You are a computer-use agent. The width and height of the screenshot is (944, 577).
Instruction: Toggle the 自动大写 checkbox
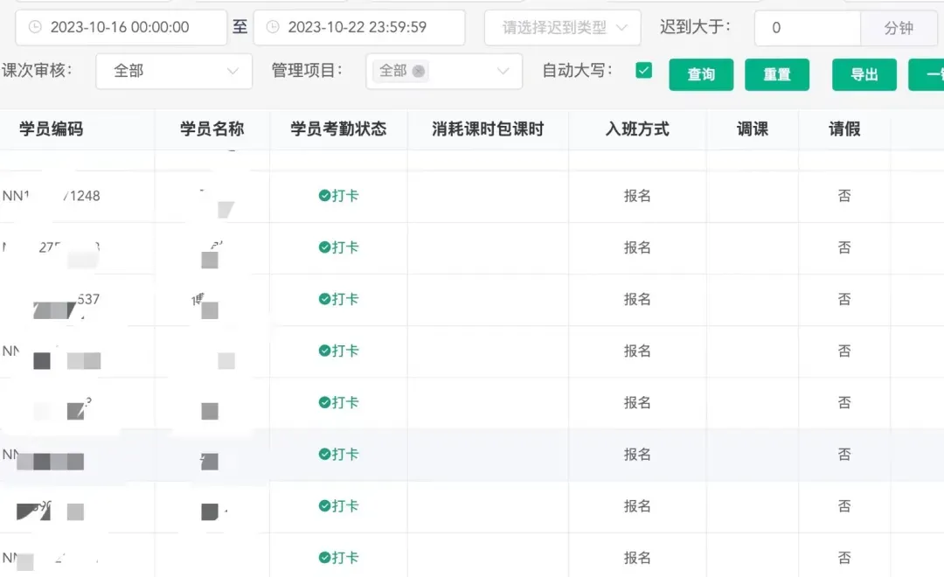[x=644, y=71]
